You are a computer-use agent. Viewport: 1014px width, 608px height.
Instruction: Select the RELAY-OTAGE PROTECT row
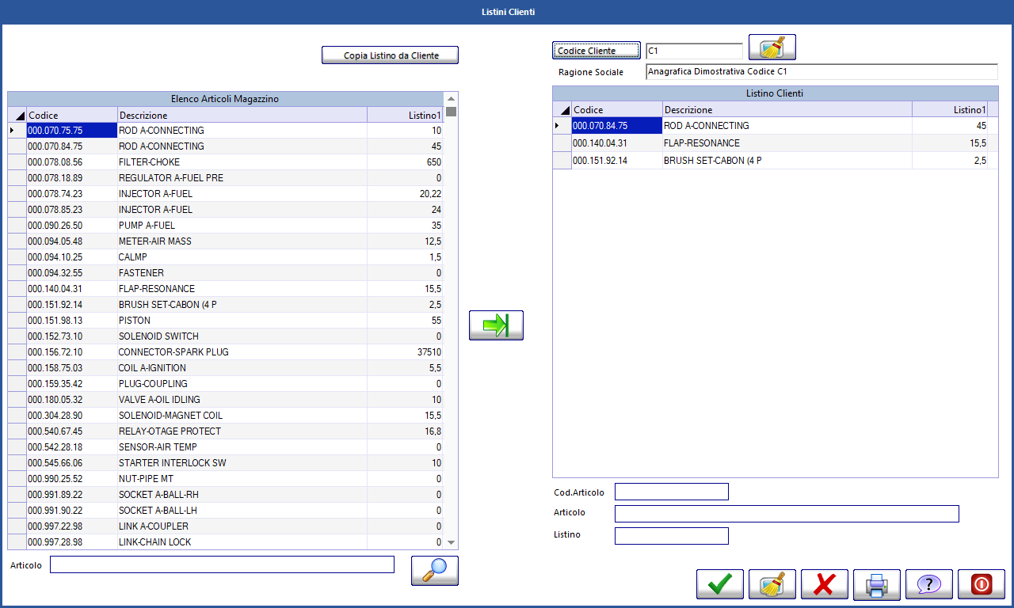tap(226, 431)
